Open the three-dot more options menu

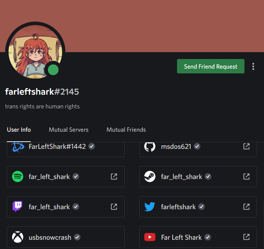(253, 67)
